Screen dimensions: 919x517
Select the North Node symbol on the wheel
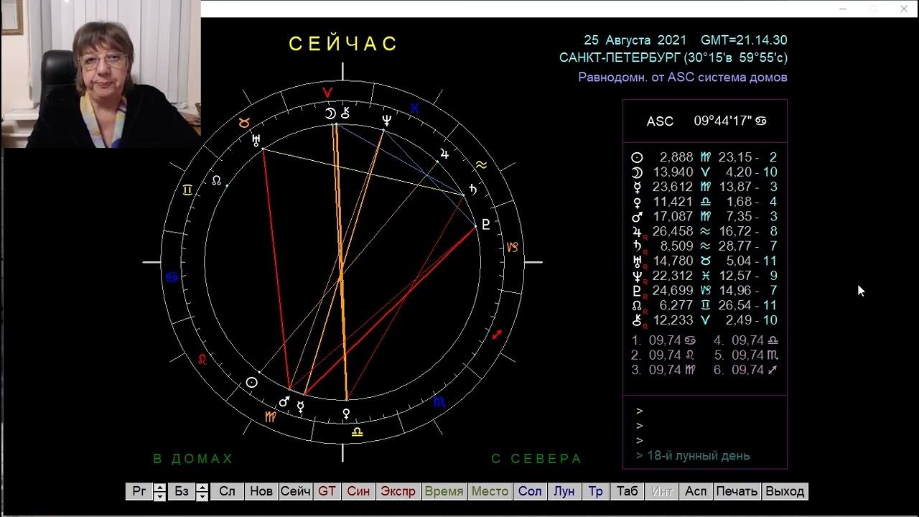click(x=216, y=180)
